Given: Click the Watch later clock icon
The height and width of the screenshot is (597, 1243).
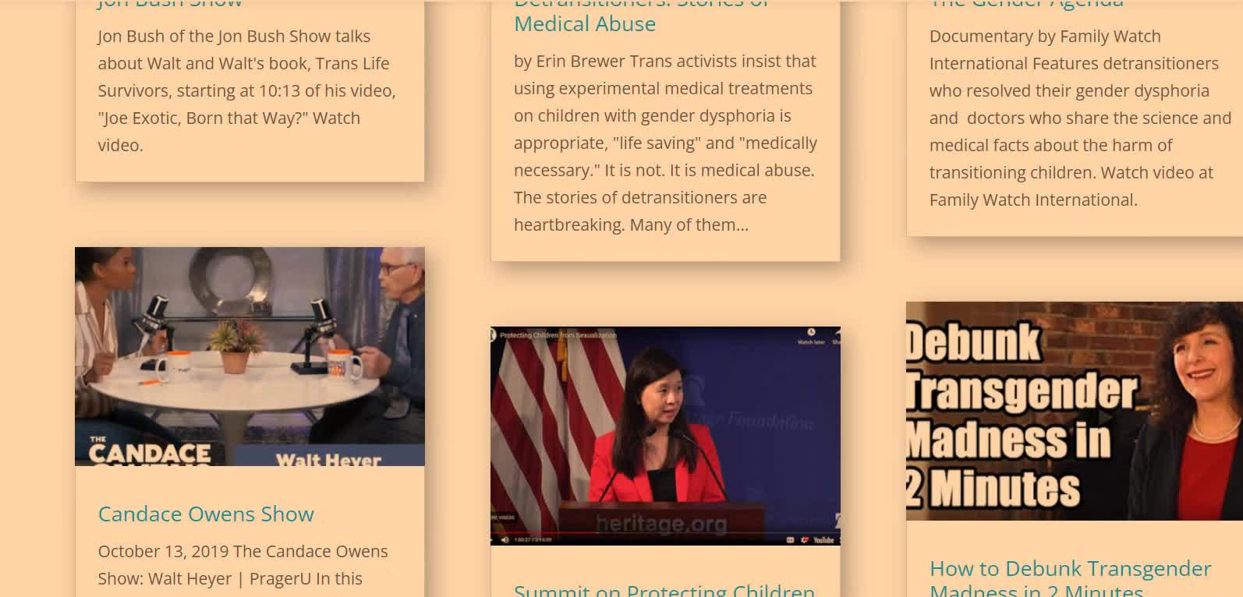Looking at the screenshot, I should click(811, 333).
